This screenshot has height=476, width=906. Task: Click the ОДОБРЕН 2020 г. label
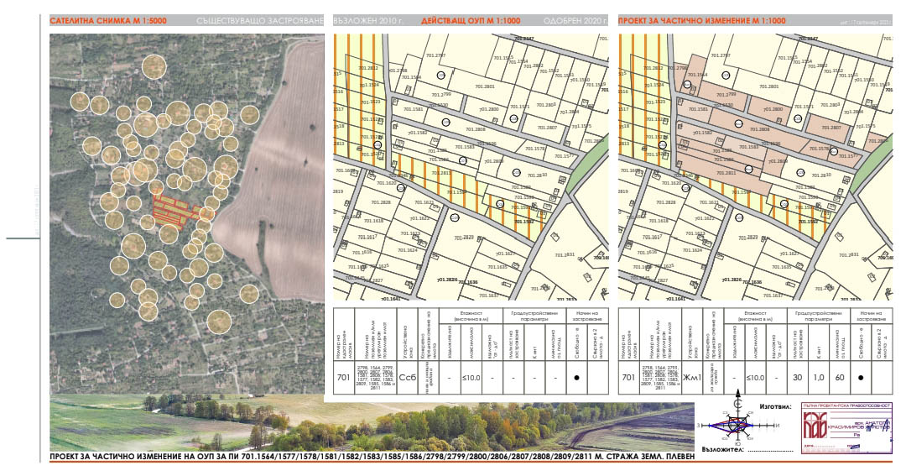point(575,21)
